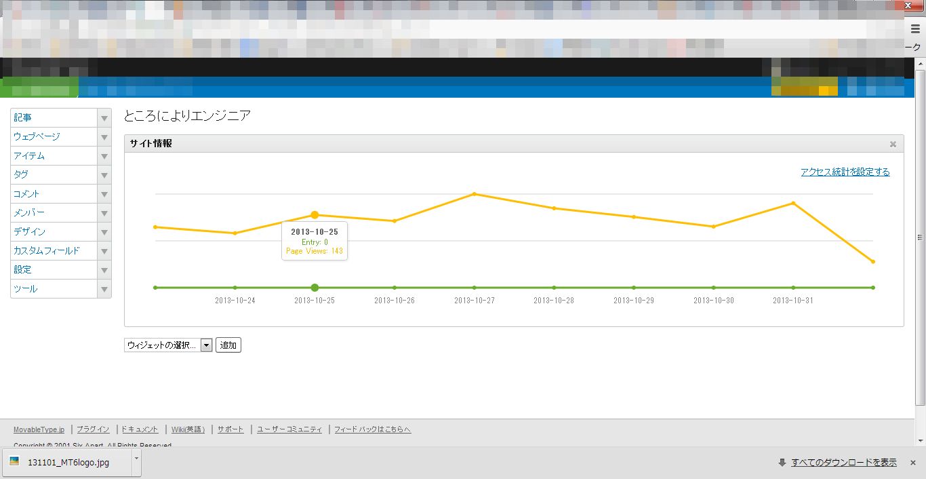
Task: Expand the コメント dropdown arrow
Action: click(x=104, y=194)
